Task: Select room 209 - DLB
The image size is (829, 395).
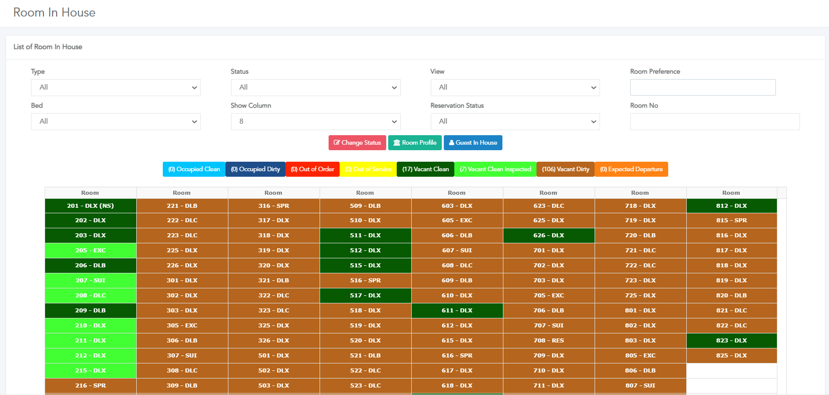Action: pos(91,310)
